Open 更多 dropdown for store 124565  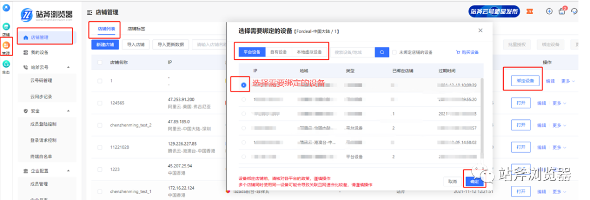559,103
